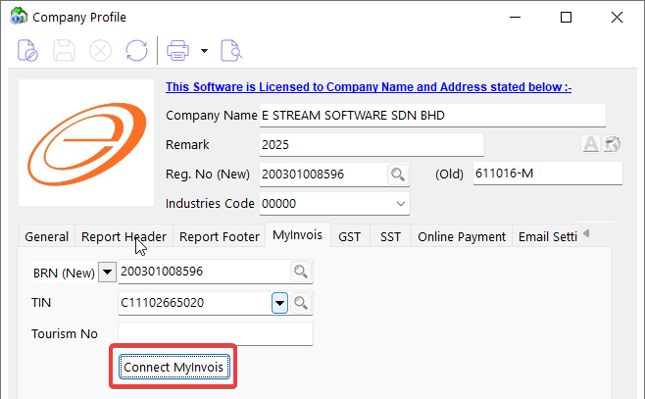
Task: Open the Report Footer tab
Action: coord(219,236)
